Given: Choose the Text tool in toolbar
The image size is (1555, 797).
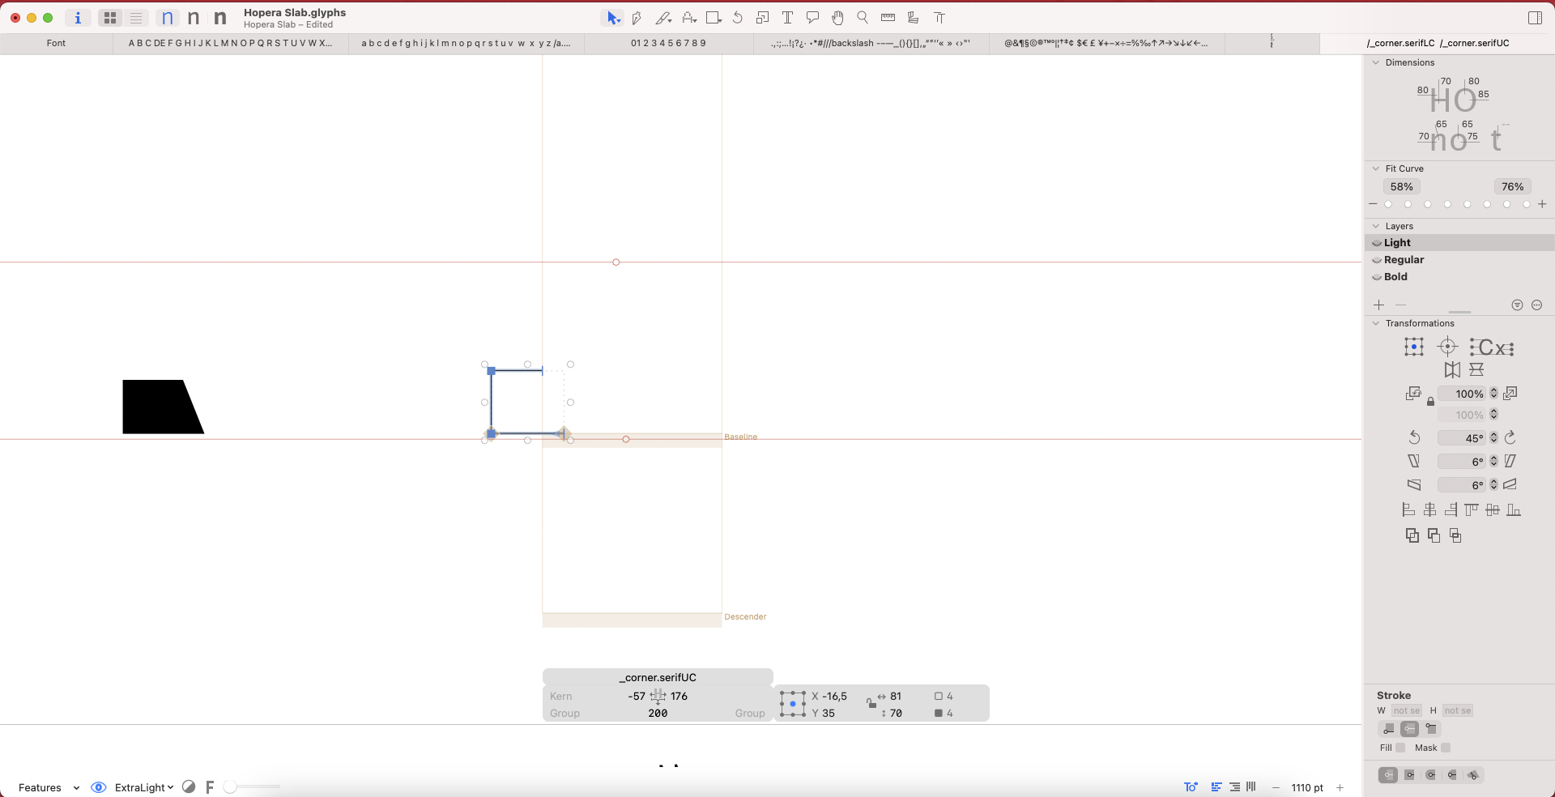Looking at the screenshot, I should coord(787,18).
